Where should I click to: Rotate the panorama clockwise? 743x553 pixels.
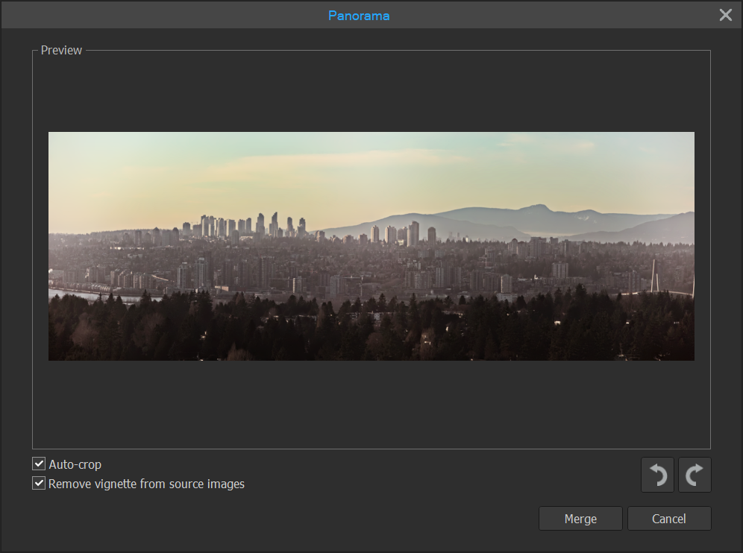coord(695,475)
